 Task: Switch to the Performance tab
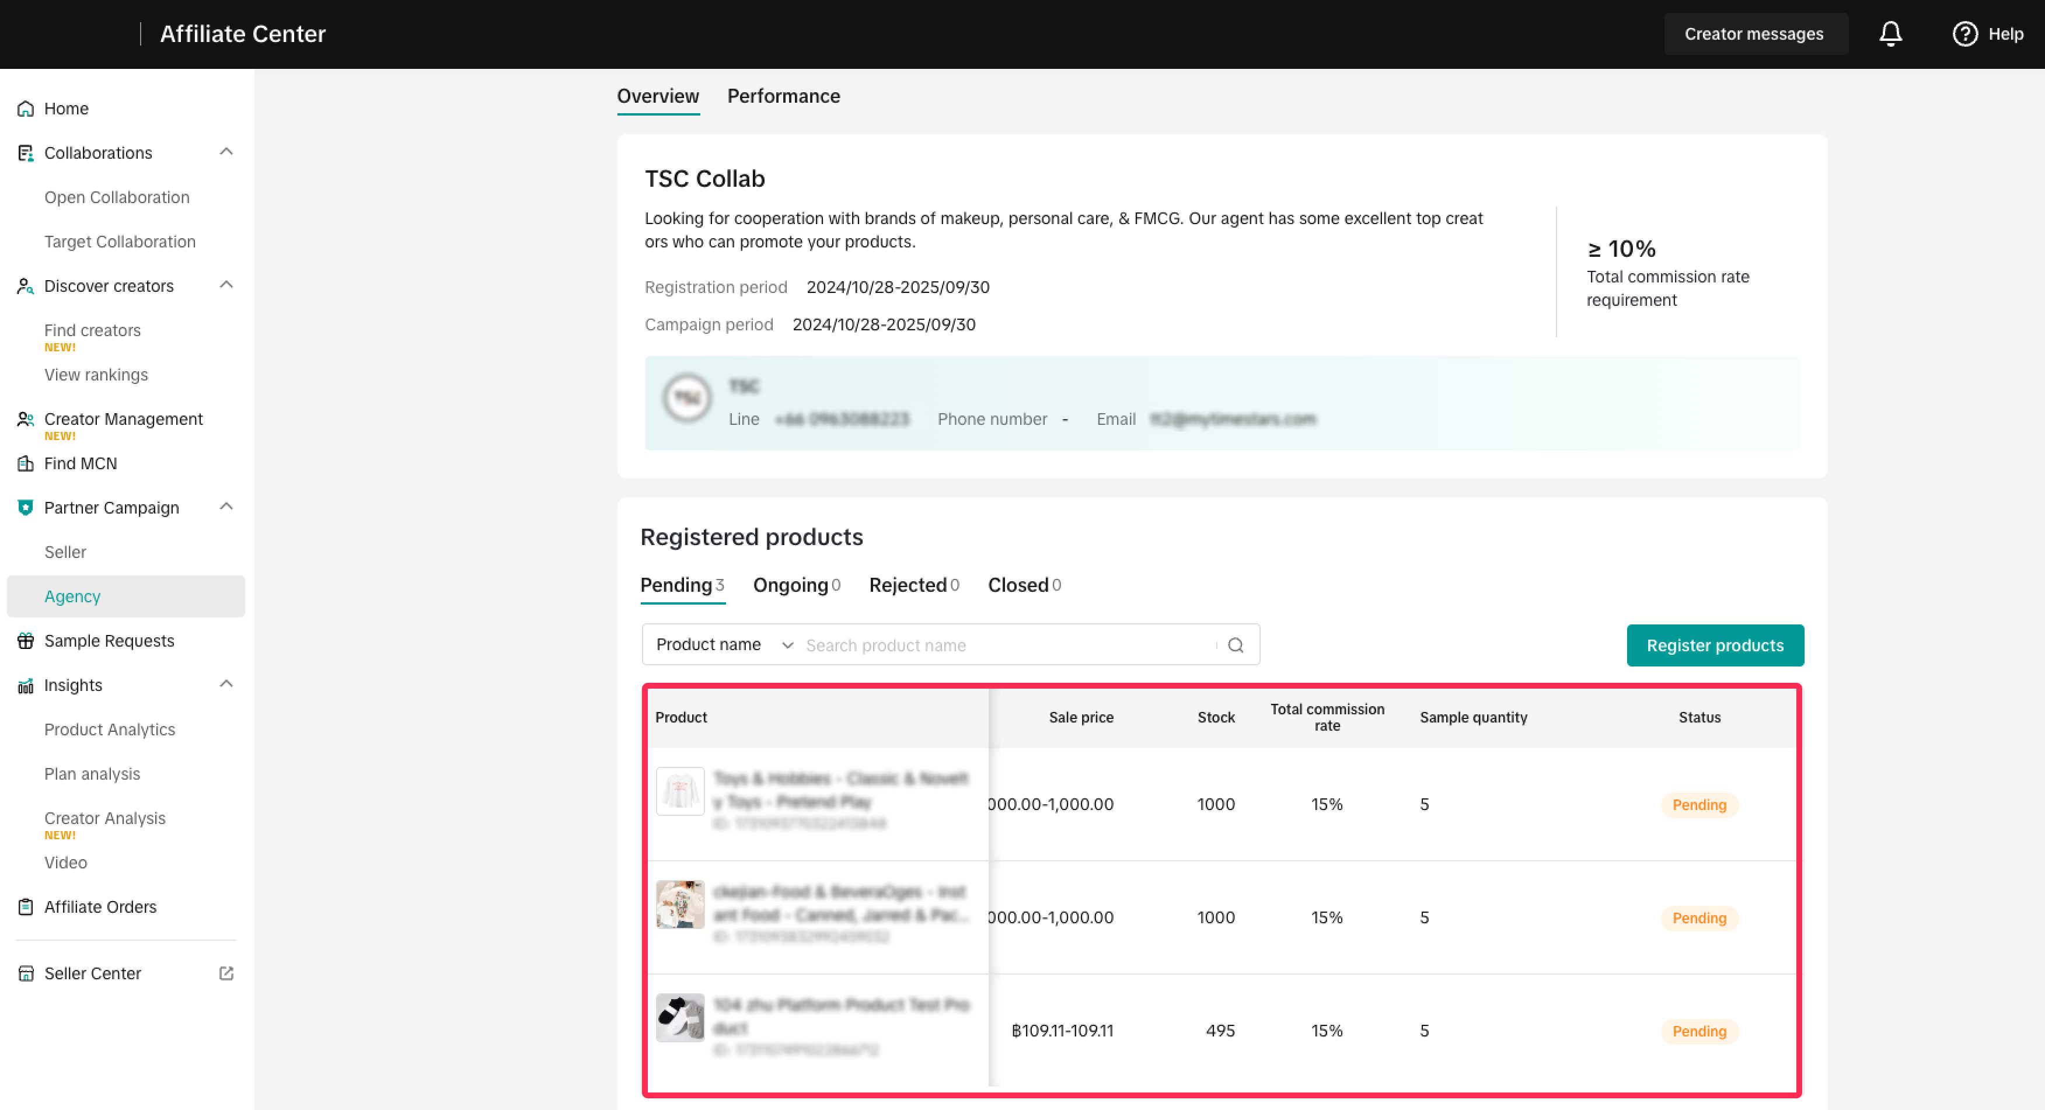tap(783, 96)
